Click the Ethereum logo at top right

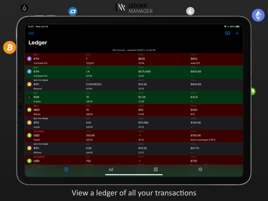(258, 15)
